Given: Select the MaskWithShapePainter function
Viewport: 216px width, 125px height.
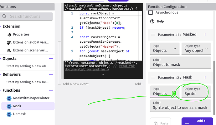Looking at the screenshot, I should click(x=31, y=98).
